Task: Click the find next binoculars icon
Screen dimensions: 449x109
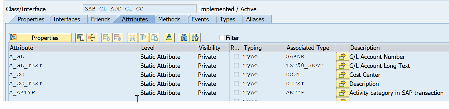Action: pos(195,38)
